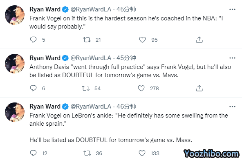Open the LeBron swelling tweet text
The image size is (242, 160).
click(x=129, y=128)
